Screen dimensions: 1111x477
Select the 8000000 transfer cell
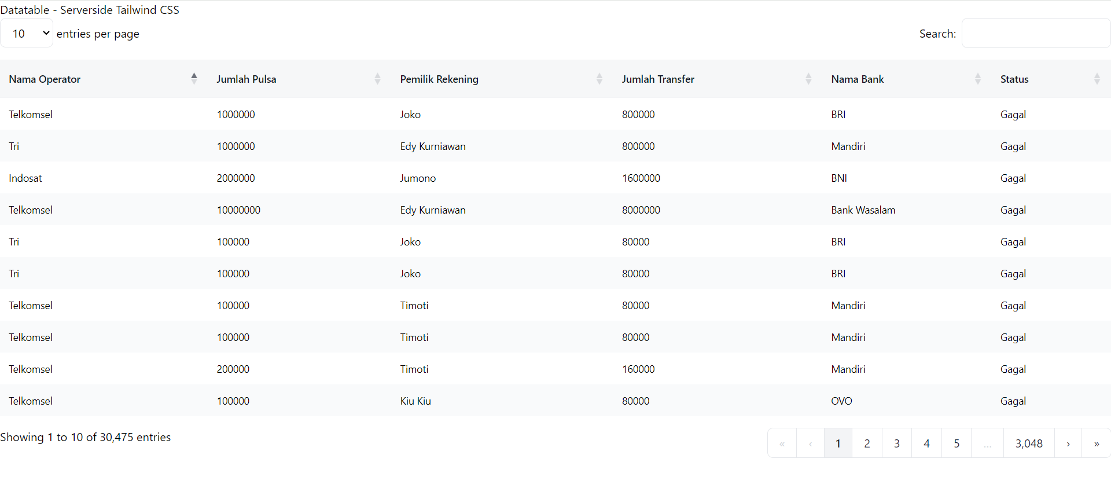(641, 210)
